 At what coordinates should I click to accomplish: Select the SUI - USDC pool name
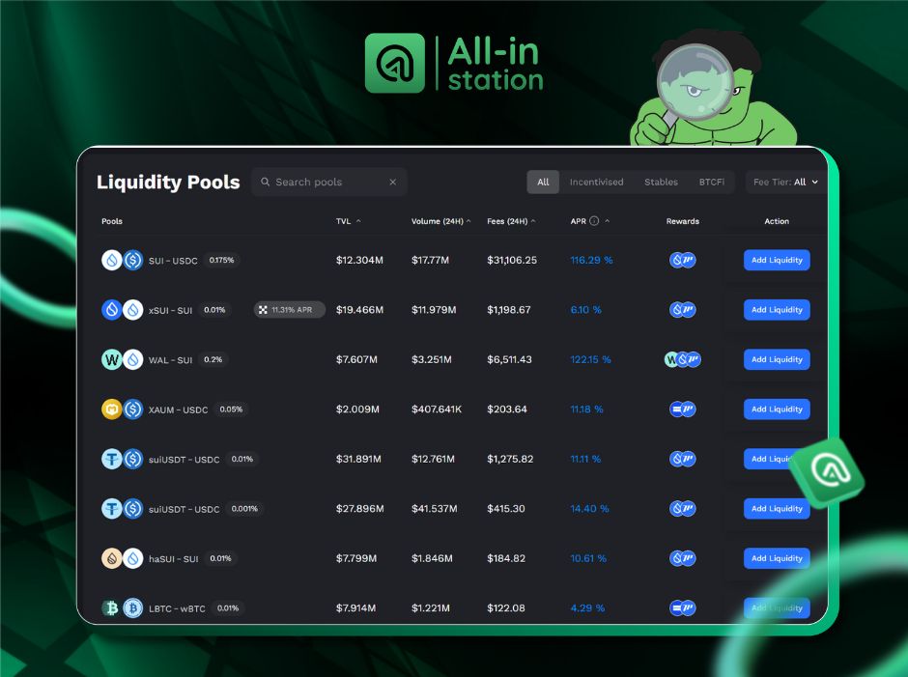(173, 261)
